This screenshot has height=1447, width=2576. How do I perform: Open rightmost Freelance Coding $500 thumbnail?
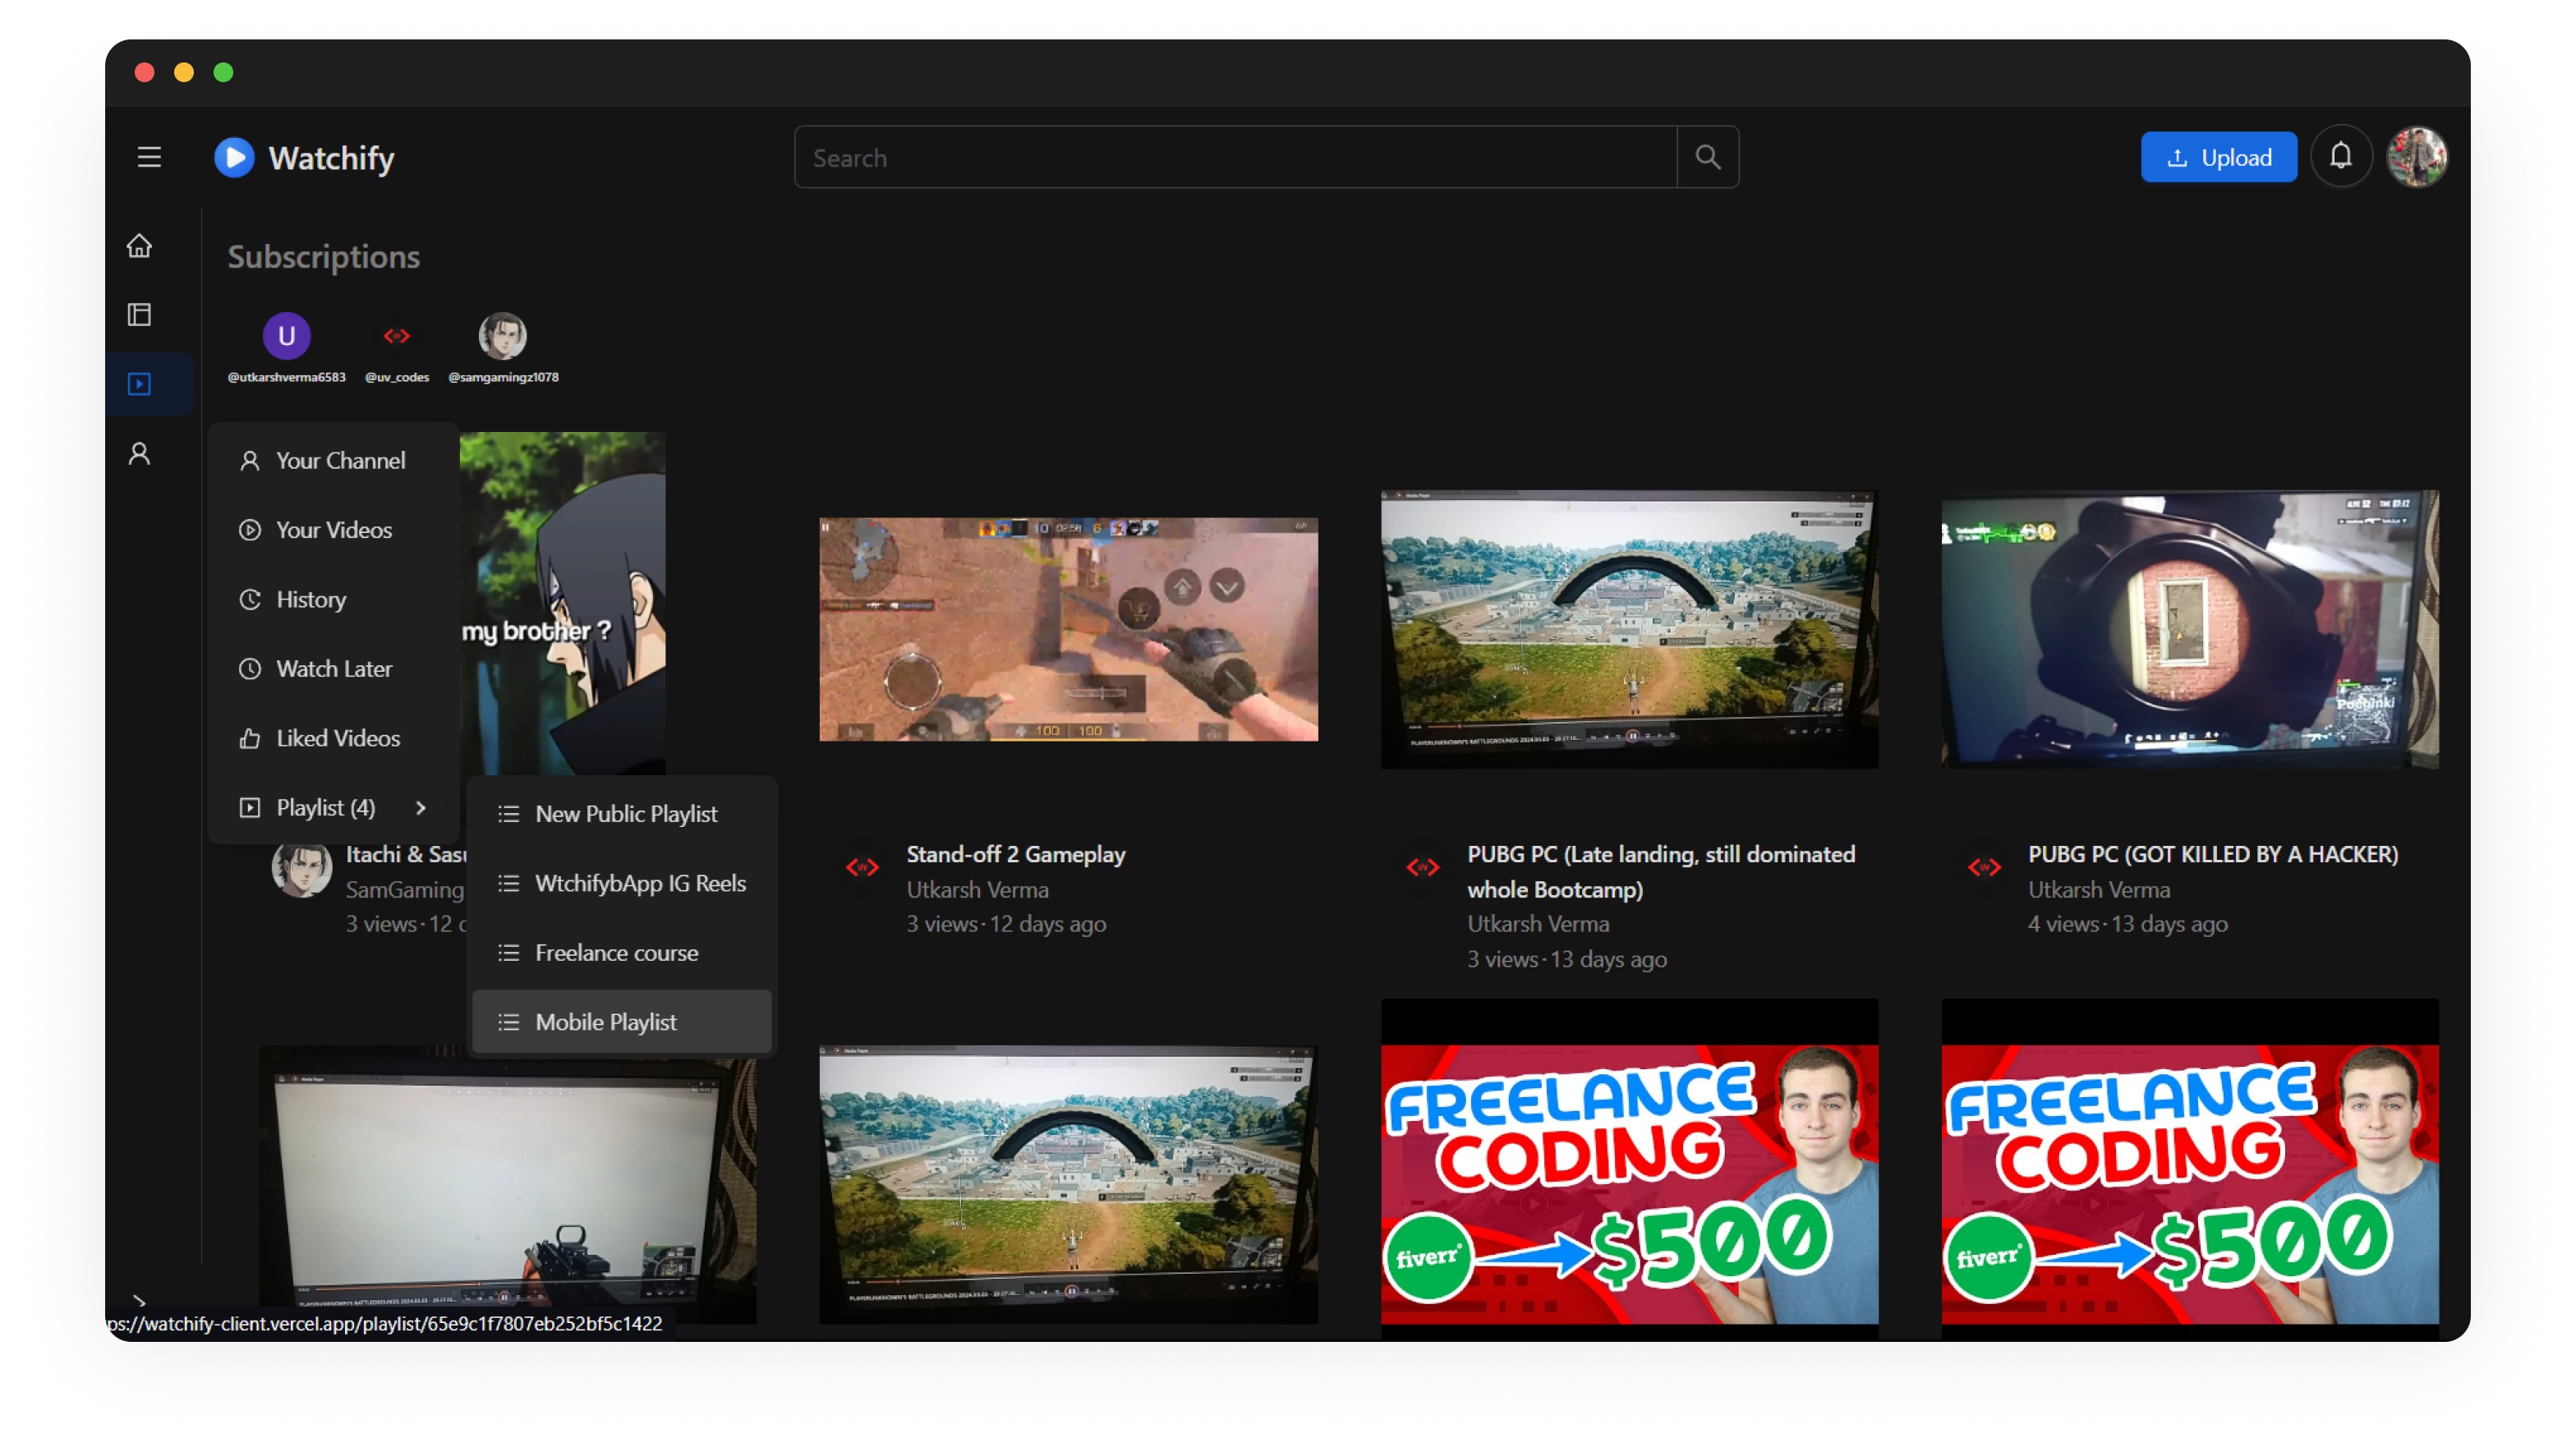point(2190,1169)
